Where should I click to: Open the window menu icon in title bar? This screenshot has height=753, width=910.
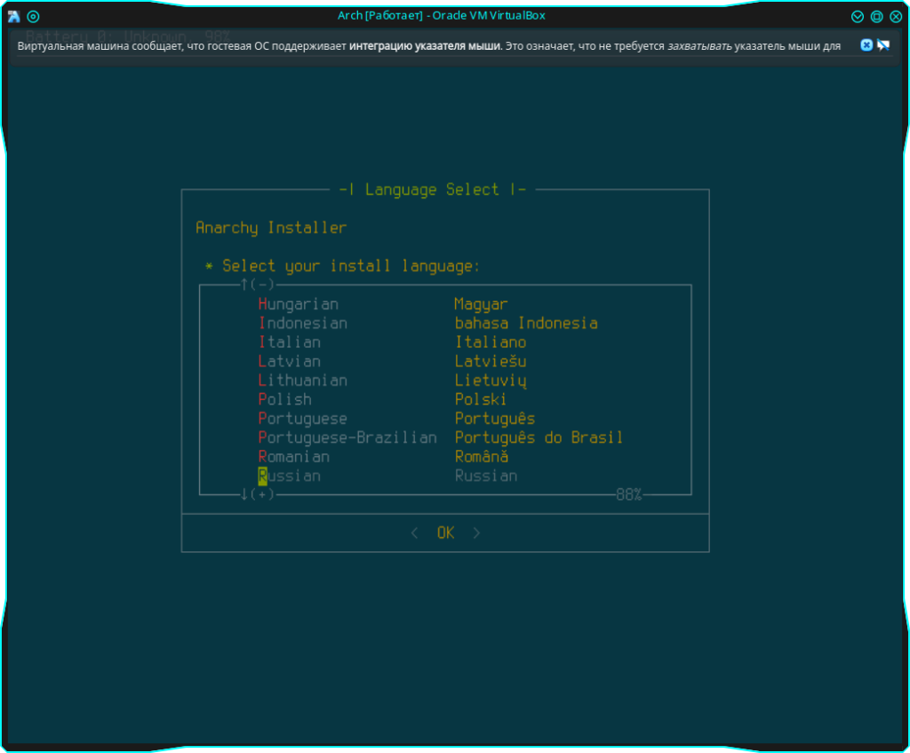[13, 16]
